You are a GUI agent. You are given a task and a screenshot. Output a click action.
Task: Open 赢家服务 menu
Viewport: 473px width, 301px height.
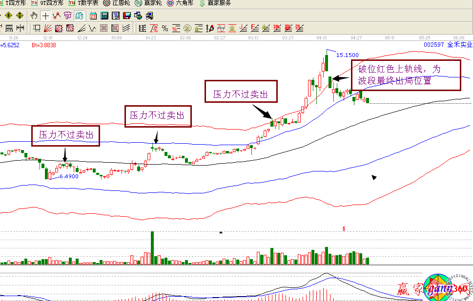pyautogui.click(x=215, y=3)
